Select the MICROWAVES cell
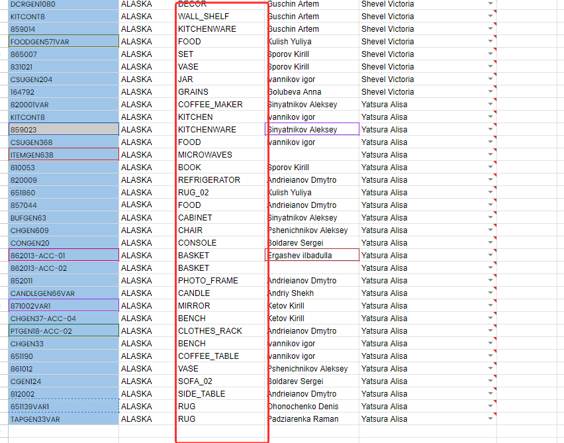The width and height of the screenshot is (564, 443). point(220,155)
